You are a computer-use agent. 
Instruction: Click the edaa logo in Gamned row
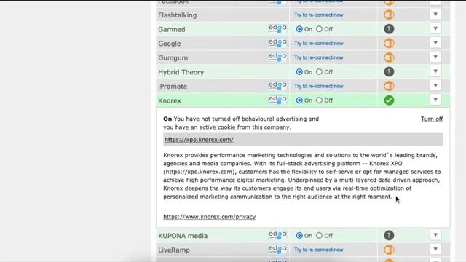[x=277, y=29]
